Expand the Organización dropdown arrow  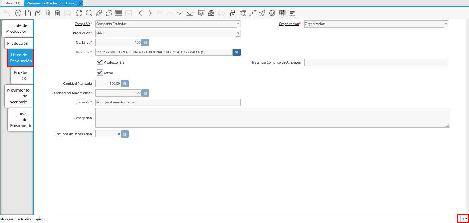click(x=446, y=24)
